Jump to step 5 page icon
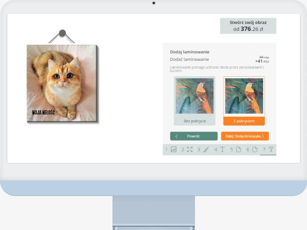 click(238, 149)
